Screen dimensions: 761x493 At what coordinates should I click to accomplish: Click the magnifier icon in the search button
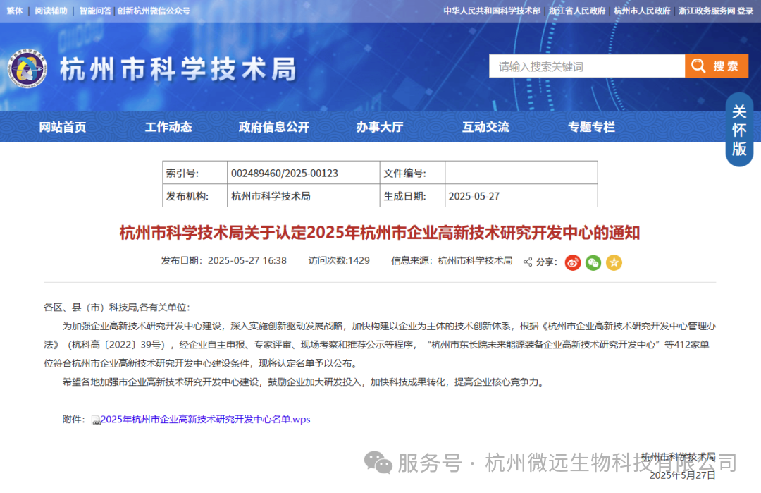[698, 66]
